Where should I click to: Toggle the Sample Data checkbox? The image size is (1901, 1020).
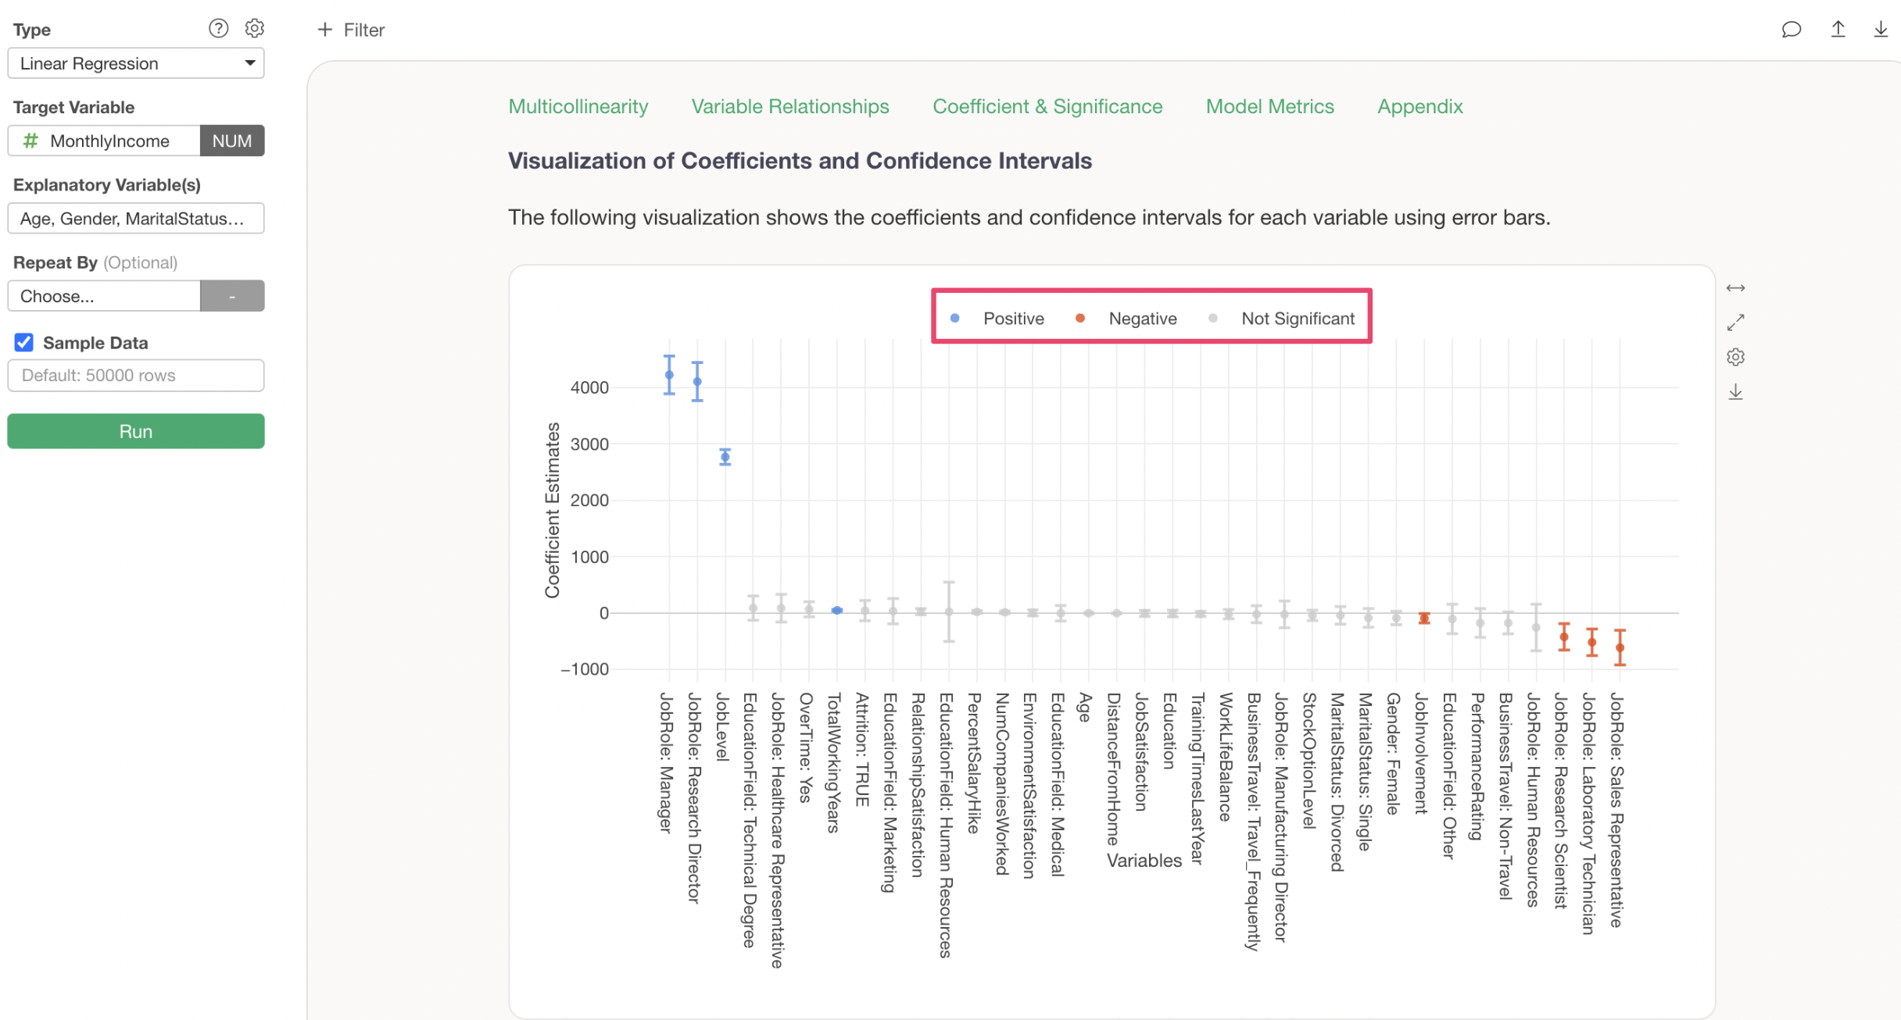coord(24,342)
